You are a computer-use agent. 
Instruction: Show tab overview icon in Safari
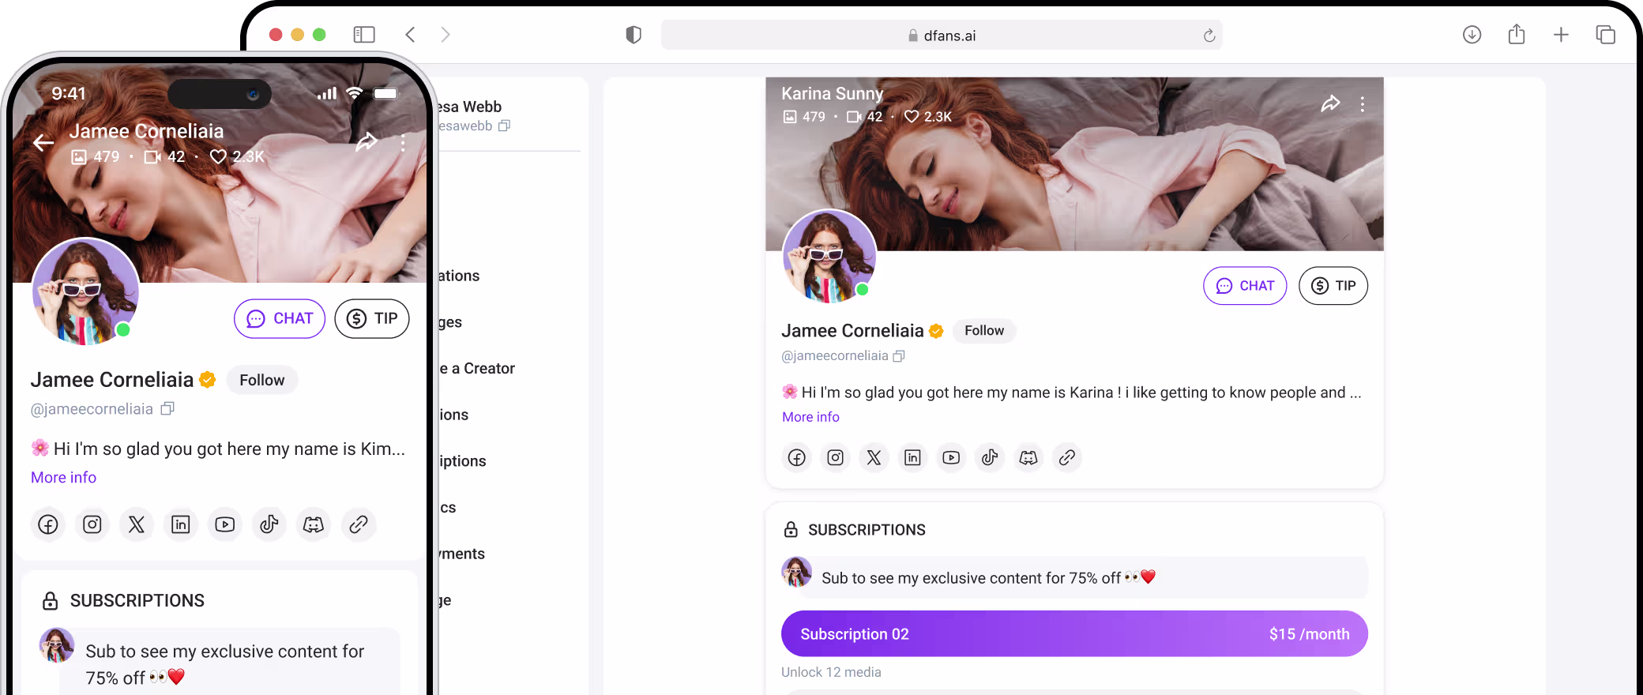[x=1605, y=35]
